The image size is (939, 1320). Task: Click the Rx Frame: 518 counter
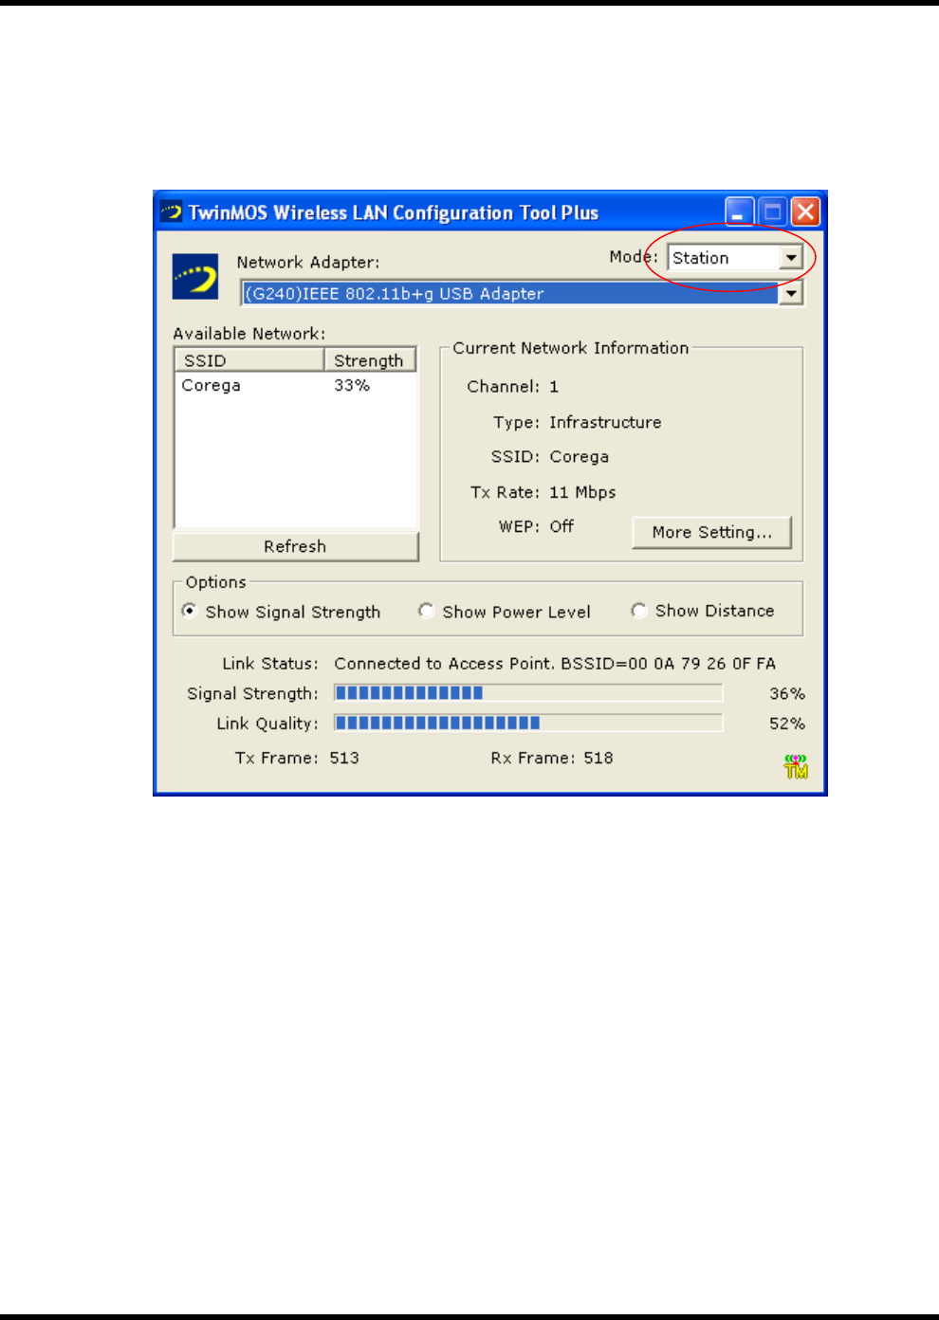pyautogui.click(x=552, y=758)
